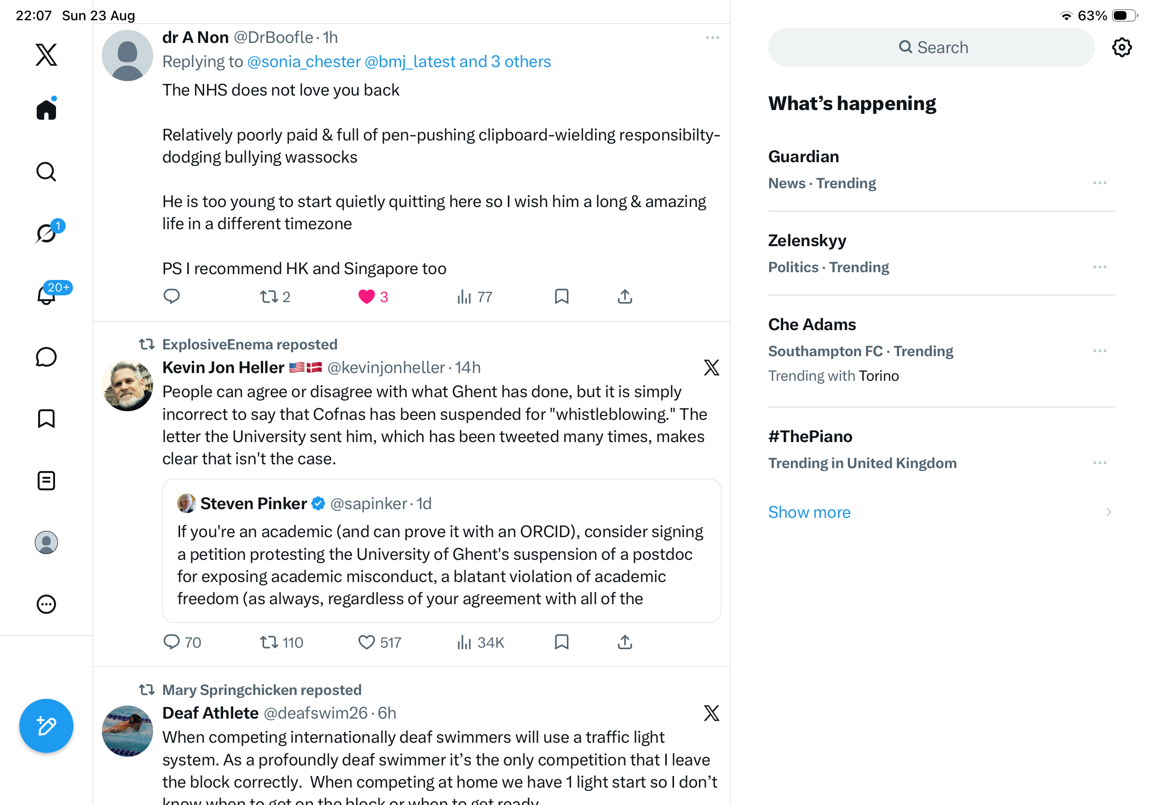This screenshot has height=805, width=1153.
Task: Open the @sonia_chester mention link
Action: click(x=304, y=61)
